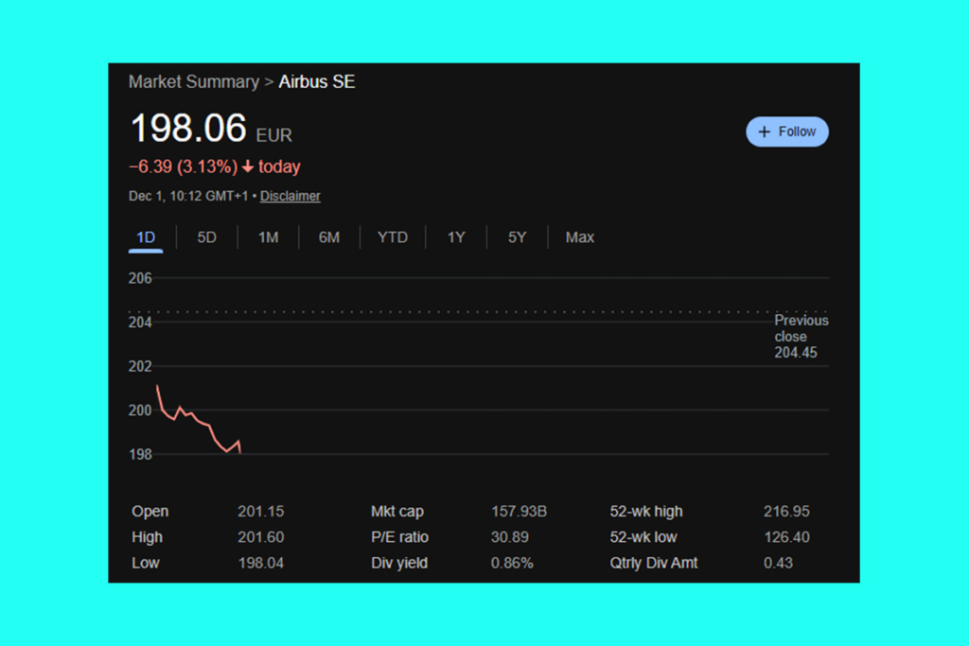Screen dimensions: 969x646
Task: Click the Airbus SE breadcrumb title
Action: (x=316, y=81)
